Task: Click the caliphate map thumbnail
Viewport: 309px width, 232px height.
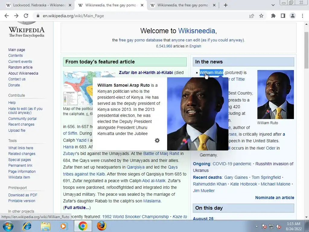Action: click(78, 88)
